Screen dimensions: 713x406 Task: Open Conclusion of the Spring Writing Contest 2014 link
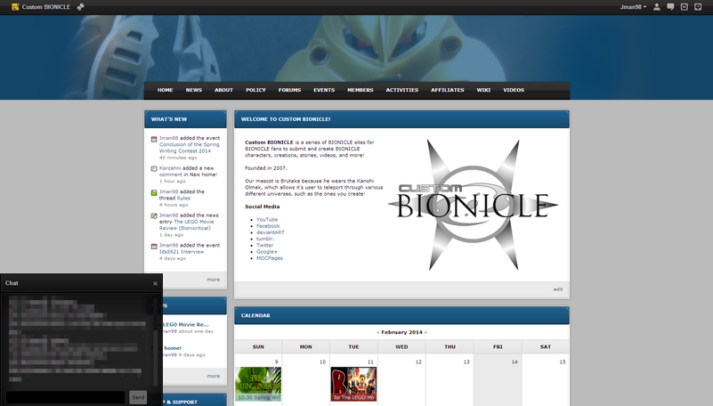click(x=190, y=148)
